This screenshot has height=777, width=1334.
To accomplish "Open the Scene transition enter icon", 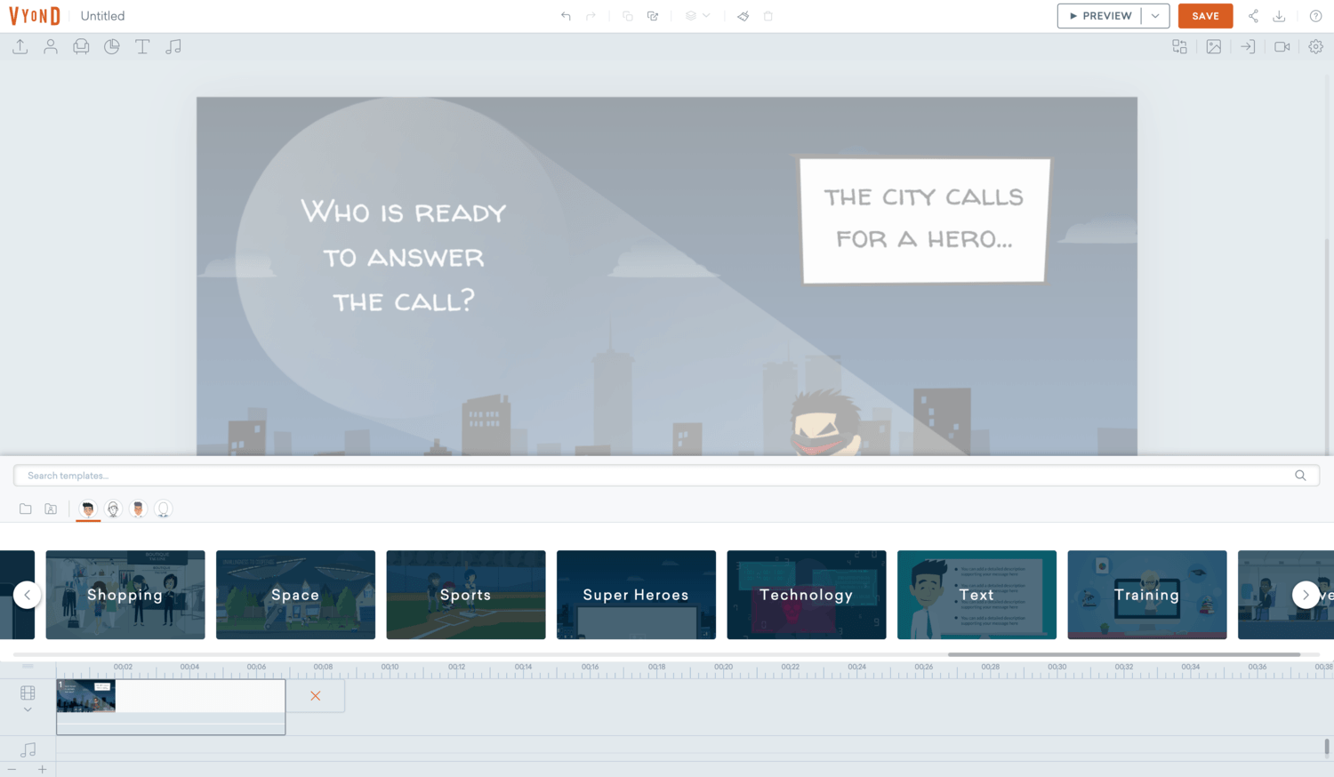I will (x=1248, y=46).
